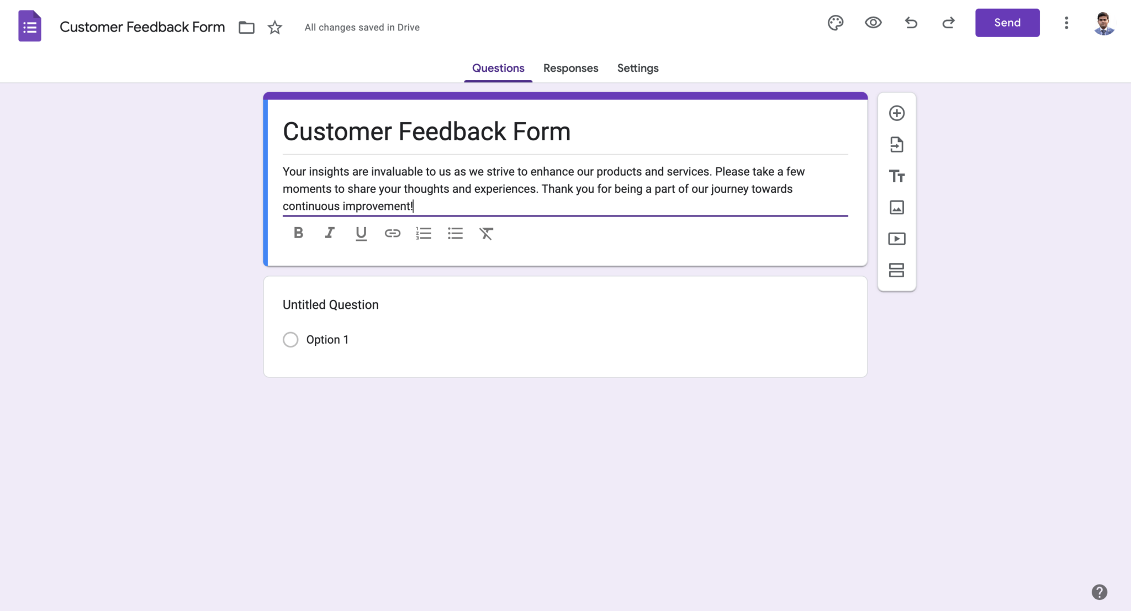The width and height of the screenshot is (1131, 611).
Task: Click the Send button
Action: tap(1007, 23)
